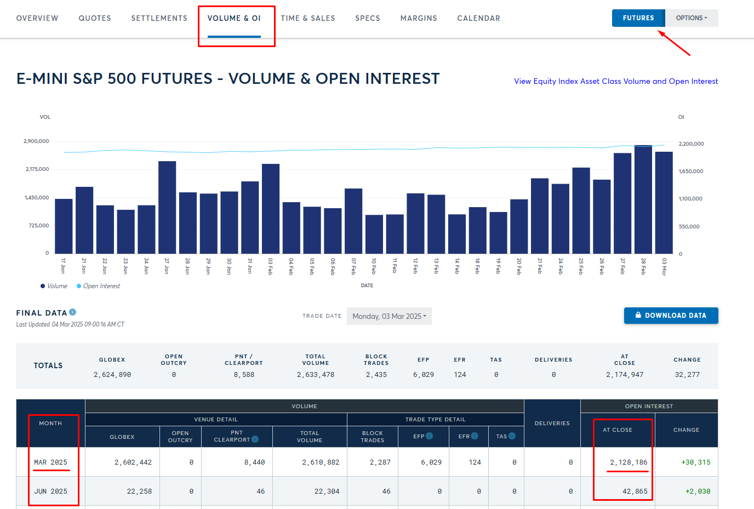
Task: Open the Specs tab
Action: (368, 18)
